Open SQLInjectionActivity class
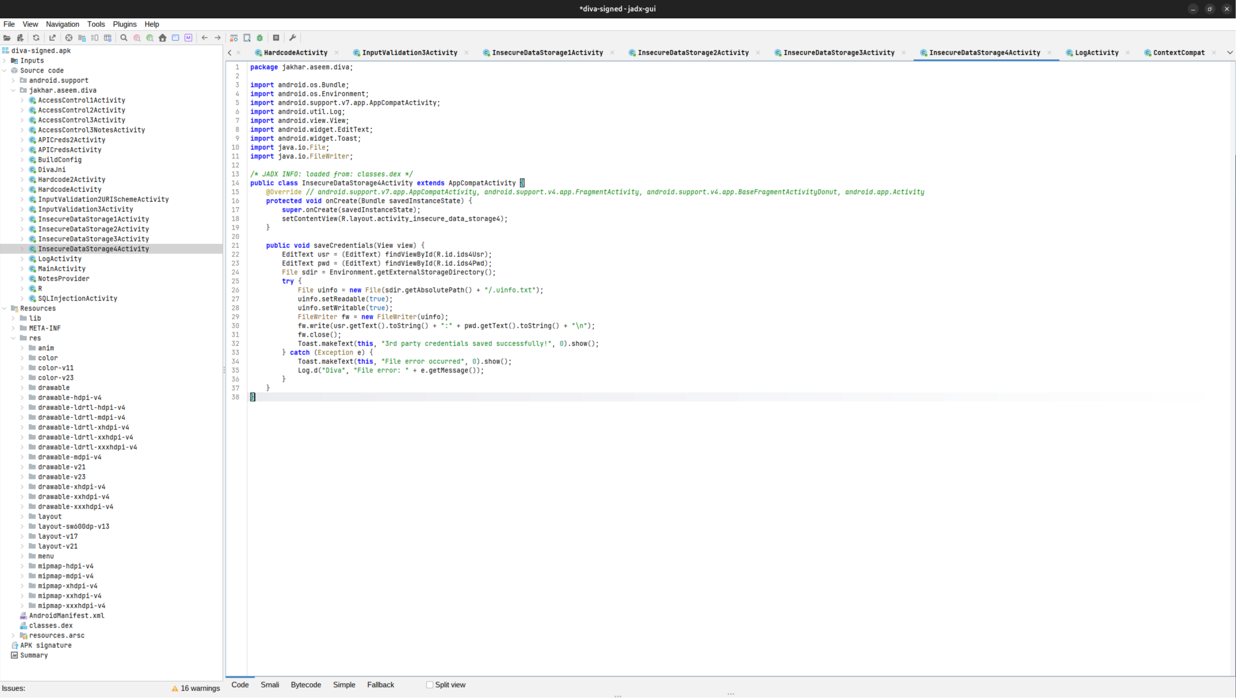The width and height of the screenshot is (1236, 698). [x=77, y=298]
